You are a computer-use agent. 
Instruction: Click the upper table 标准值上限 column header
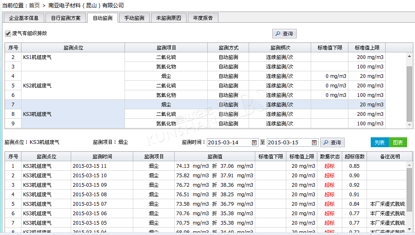click(367, 47)
